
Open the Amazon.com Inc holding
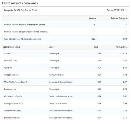11,75
